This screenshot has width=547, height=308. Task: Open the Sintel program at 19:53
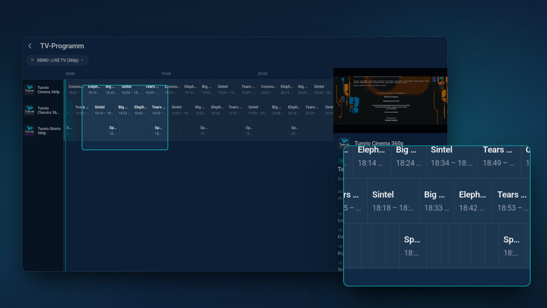click(x=258, y=110)
